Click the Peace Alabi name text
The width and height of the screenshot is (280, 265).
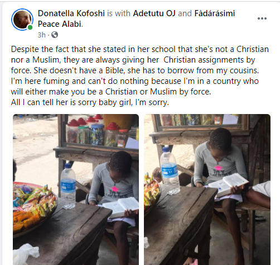[x=60, y=24]
